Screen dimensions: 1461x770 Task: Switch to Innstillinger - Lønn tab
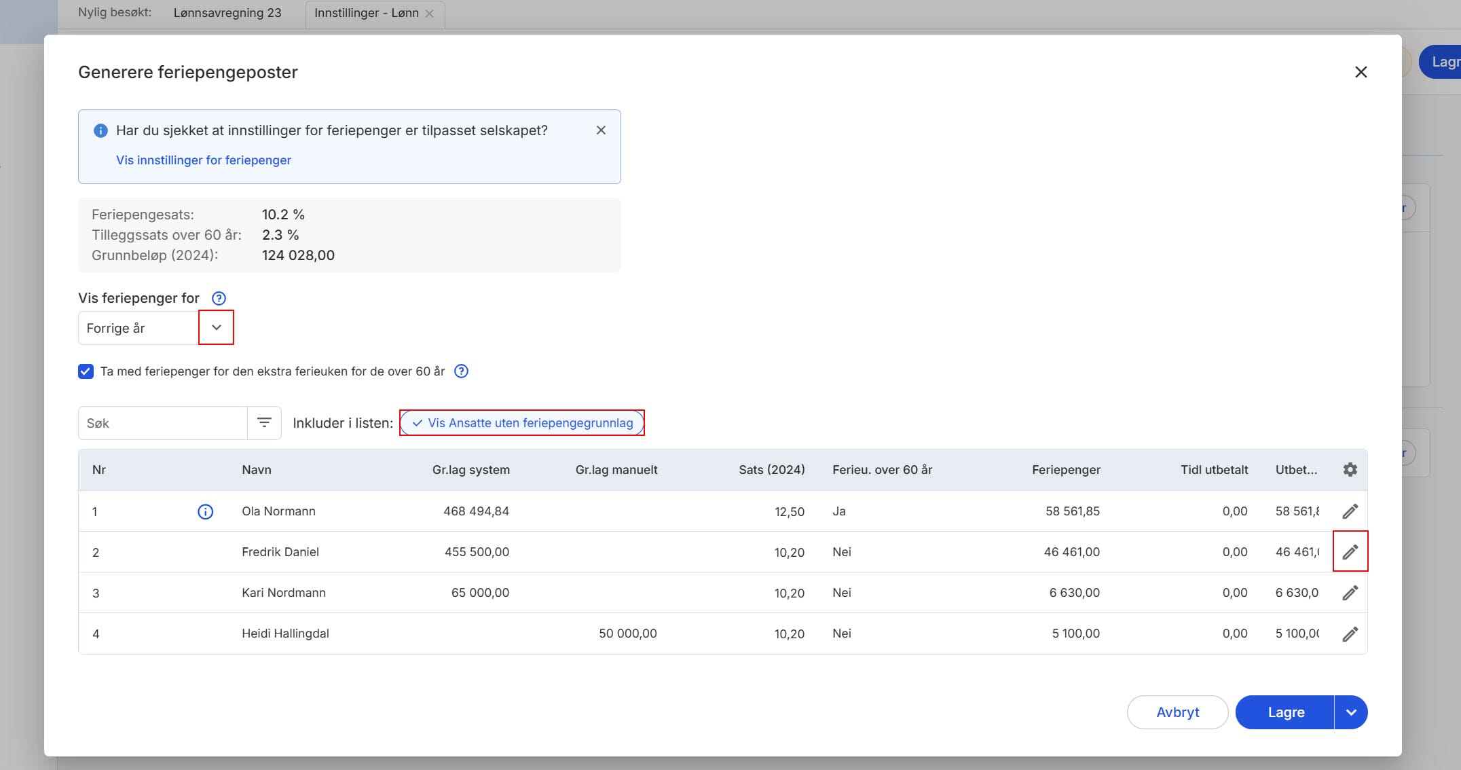pos(366,13)
